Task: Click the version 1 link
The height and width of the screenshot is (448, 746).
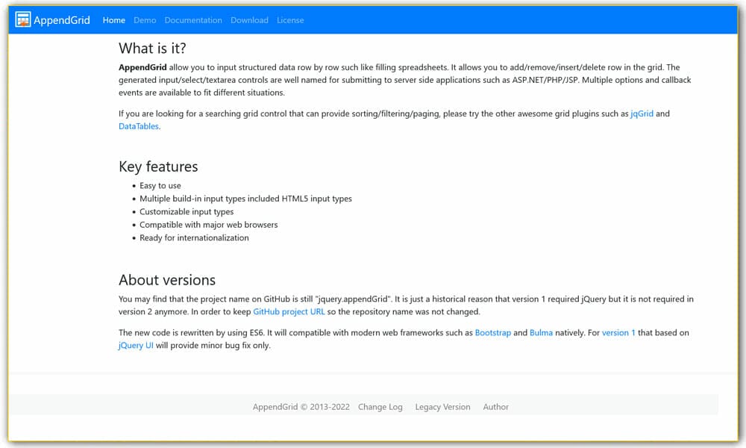Action: (618, 332)
